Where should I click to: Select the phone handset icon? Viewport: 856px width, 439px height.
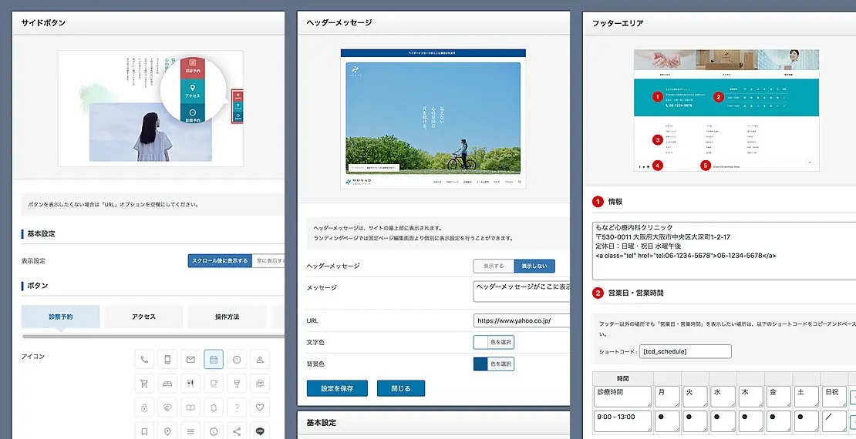click(143, 359)
